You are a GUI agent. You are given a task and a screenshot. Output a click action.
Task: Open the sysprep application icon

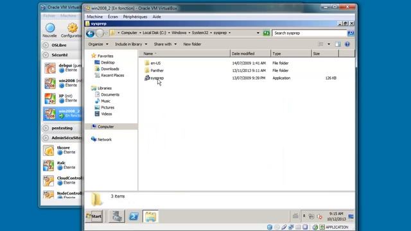tap(147, 78)
